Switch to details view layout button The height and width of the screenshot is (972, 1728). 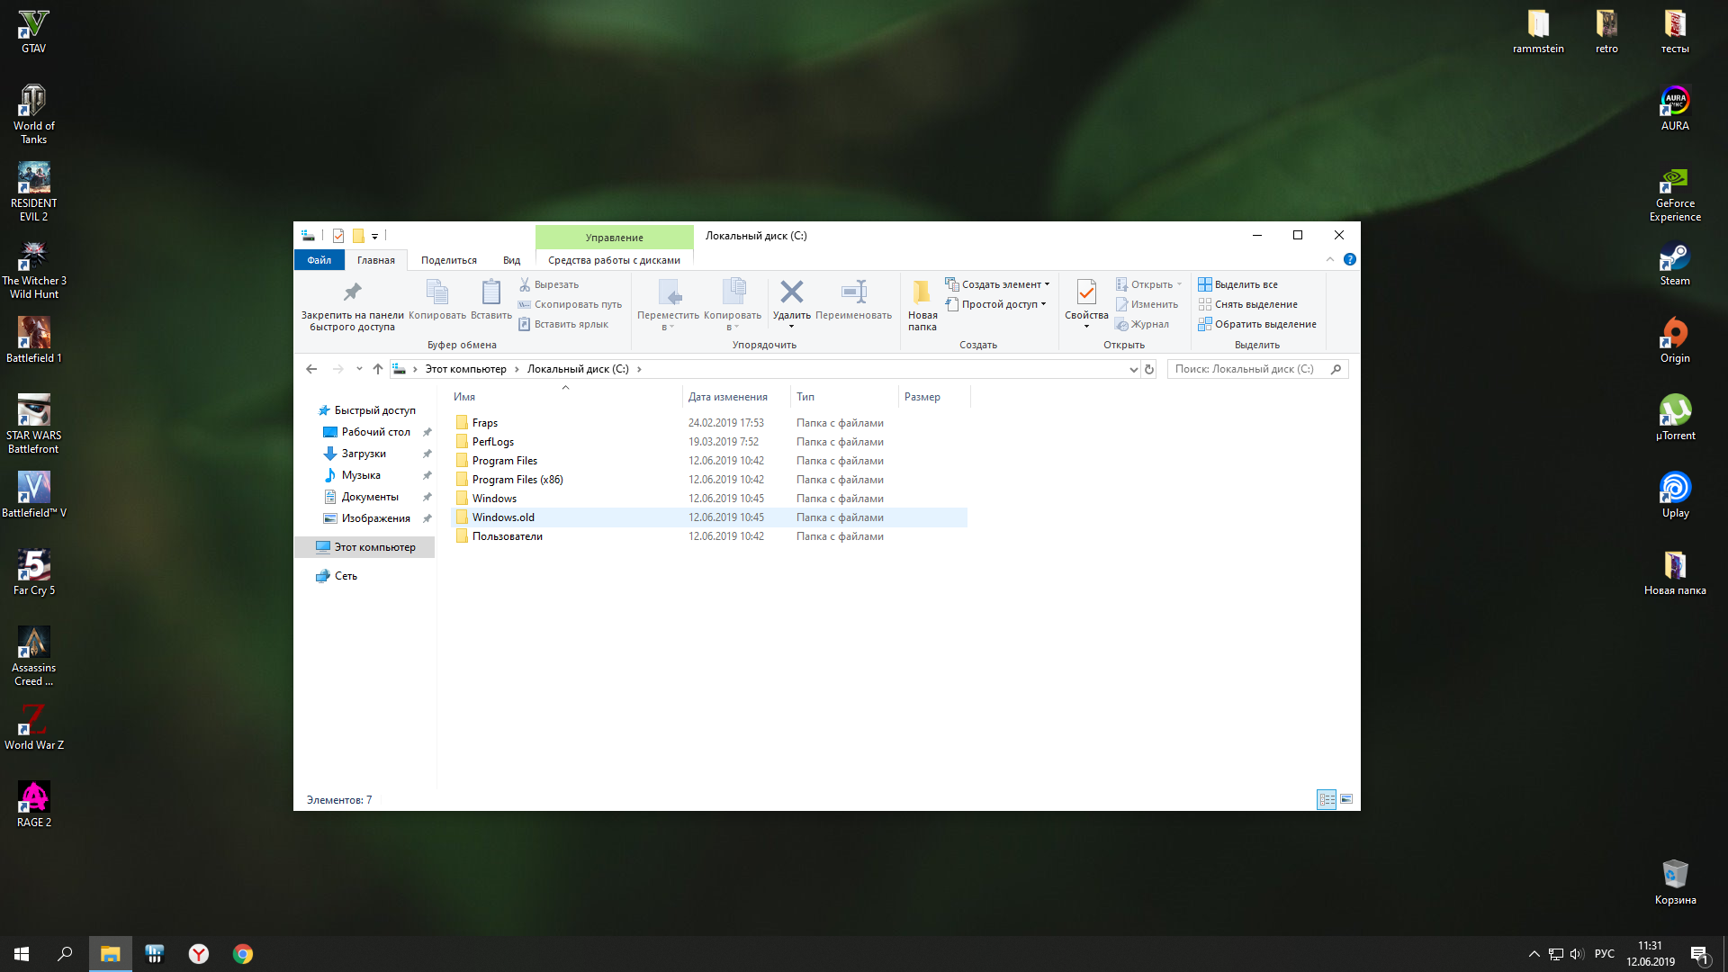[x=1327, y=799]
